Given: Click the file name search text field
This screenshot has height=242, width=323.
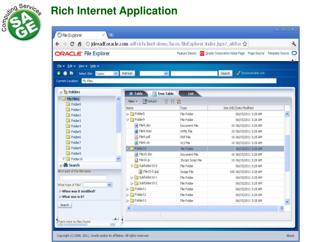Looking at the screenshot, I should [x=83, y=177].
